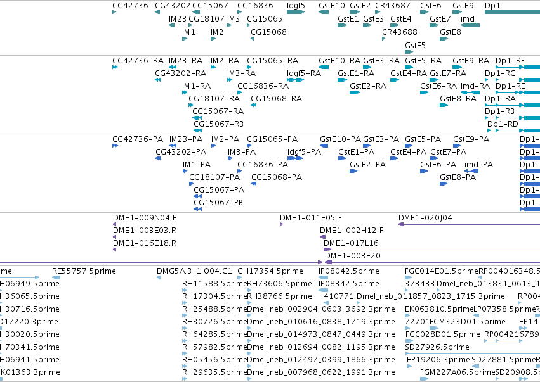Click the IM23 gene label

[178, 18]
